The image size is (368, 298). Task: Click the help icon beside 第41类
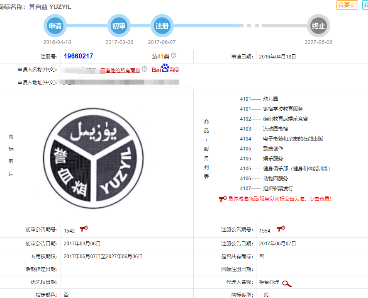pyautogui.click(x=173, y=56)
